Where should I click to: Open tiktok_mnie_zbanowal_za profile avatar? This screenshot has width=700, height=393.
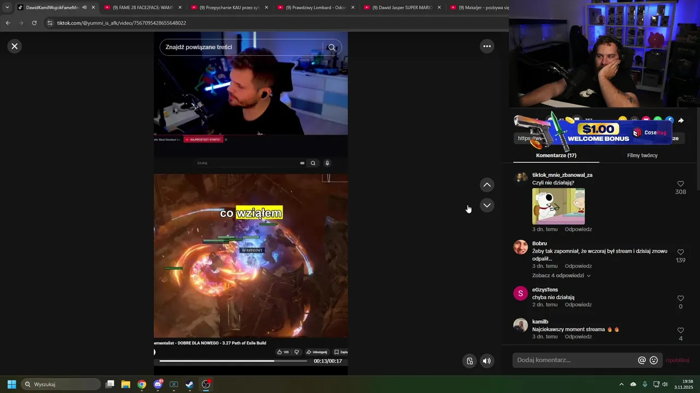(x=521, y=178)
